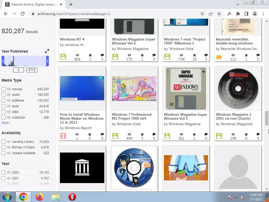
Task: Reload the archive.org page
Action: (x=23, y=14)
